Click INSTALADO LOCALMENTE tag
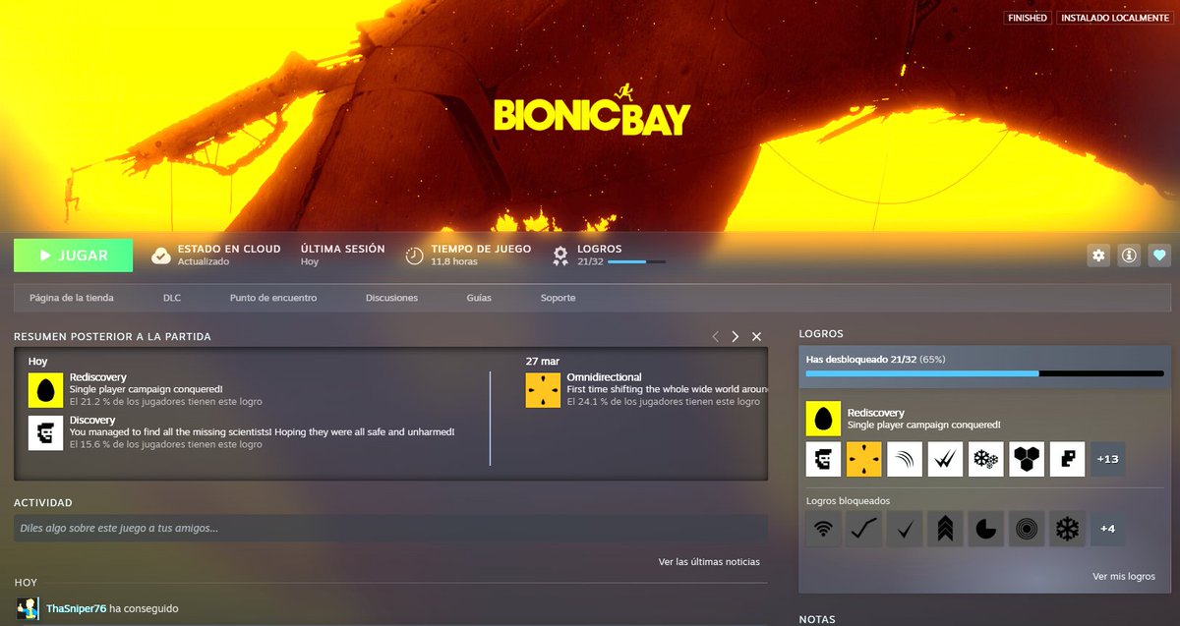 (x=1113, y=18)
